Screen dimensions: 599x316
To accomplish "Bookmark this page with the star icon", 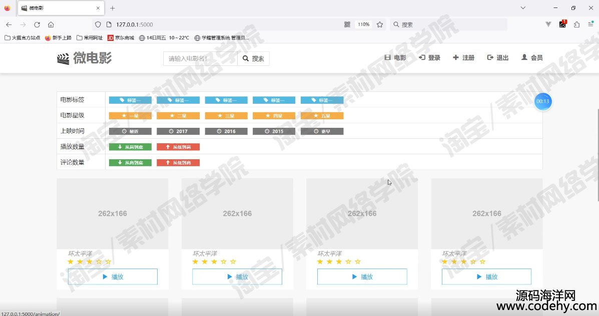I will pyautogui.click(x=380, y=24).
